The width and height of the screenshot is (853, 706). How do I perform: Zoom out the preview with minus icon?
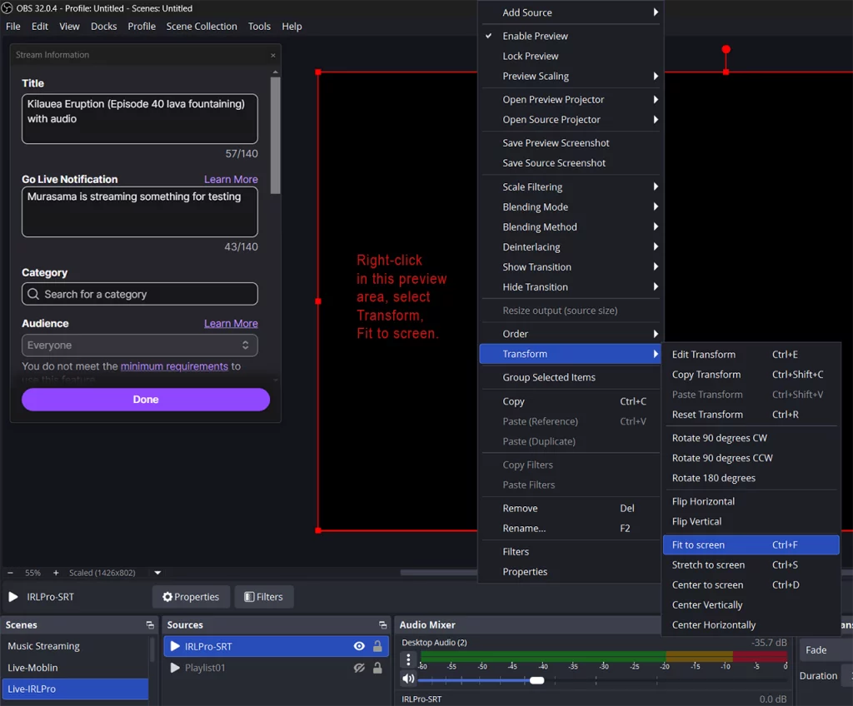coord(10,573)
